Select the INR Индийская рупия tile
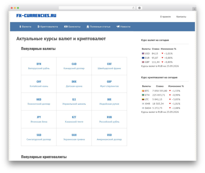This screenshot has height=173, width=205. click(109, 101)
